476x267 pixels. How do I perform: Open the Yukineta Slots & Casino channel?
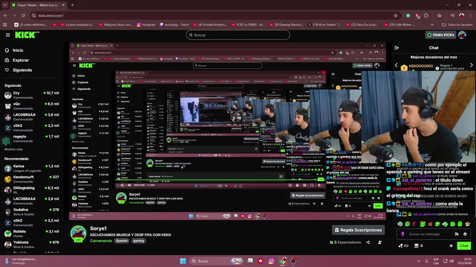(x=32, y=244)
